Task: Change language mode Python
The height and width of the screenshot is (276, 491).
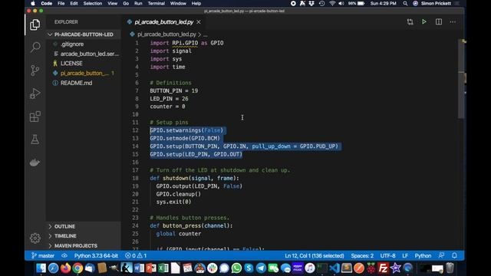Action: 423,255
